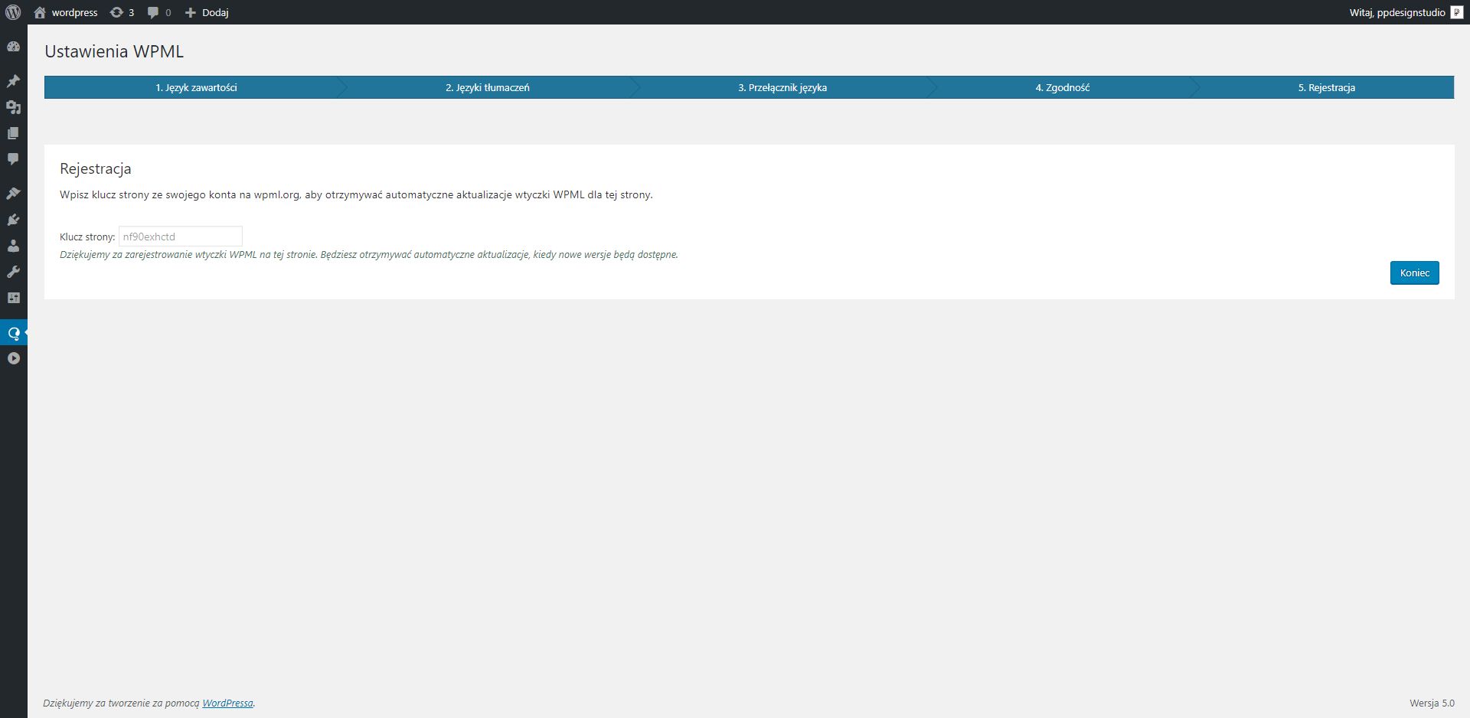Click the user avatar in top right

pyautogui.click(x=1456, y=12)
